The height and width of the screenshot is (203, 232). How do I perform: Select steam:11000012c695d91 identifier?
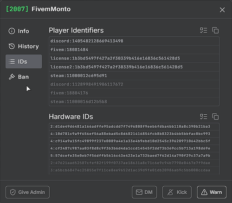click(x=134, y=76)
